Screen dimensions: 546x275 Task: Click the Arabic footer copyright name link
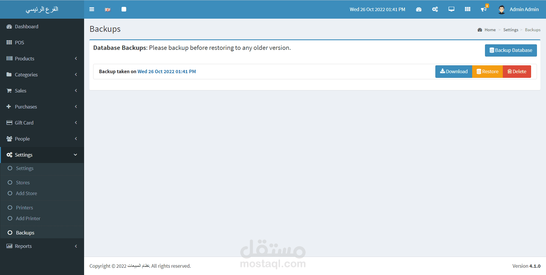tap(138, 266)
